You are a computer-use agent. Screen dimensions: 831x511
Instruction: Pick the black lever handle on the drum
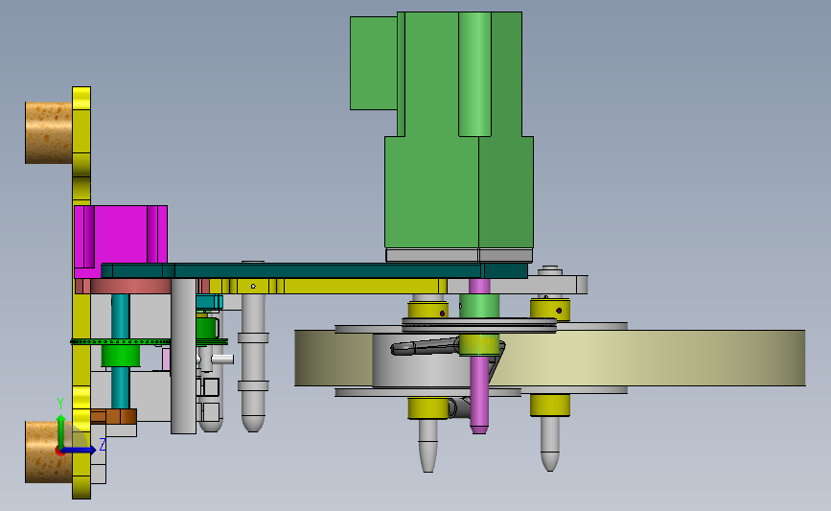pos(424,347)
